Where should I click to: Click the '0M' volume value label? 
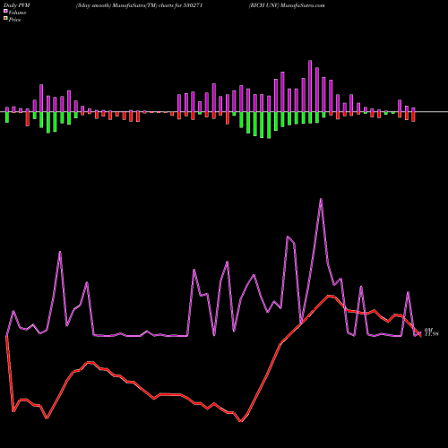428,330
